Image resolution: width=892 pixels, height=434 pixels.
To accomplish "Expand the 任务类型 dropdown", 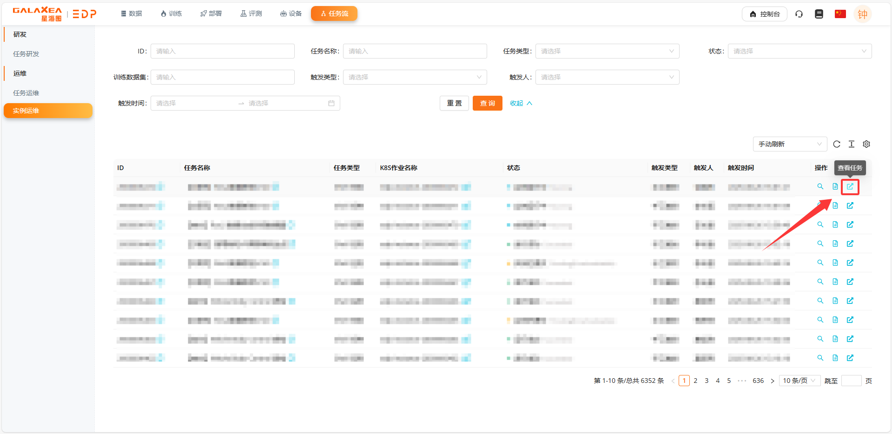I will pos(607,51).
